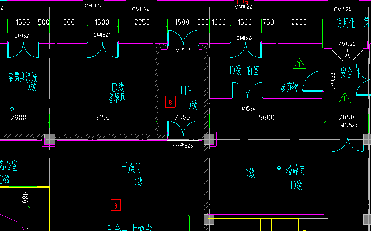Click the FM甲1523 tag below 门斗 room

[x=183, y=145]
